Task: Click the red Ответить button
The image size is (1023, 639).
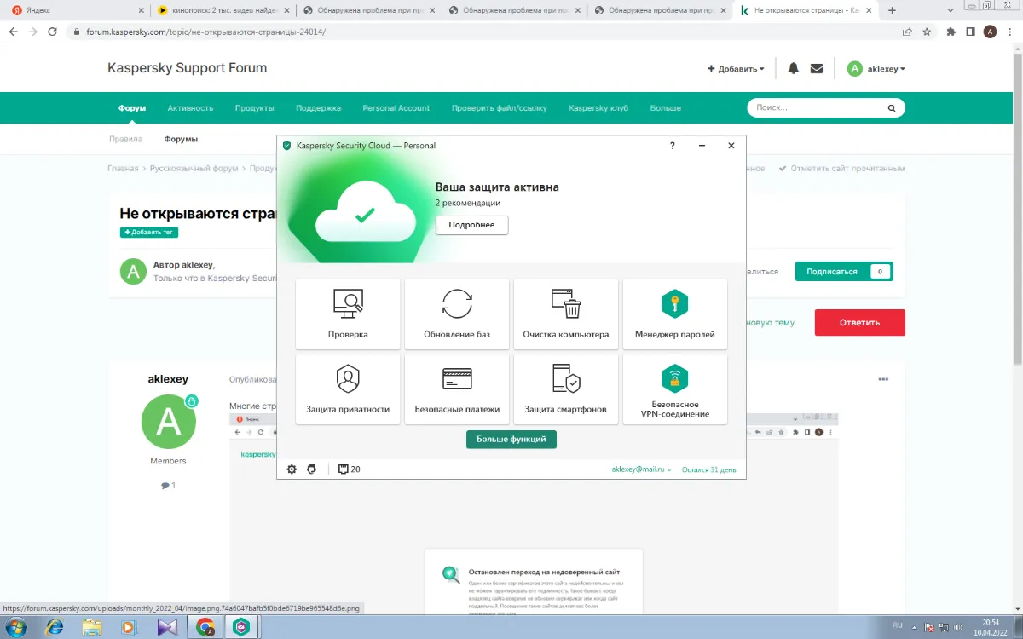Action: click(x=859, y=323)
